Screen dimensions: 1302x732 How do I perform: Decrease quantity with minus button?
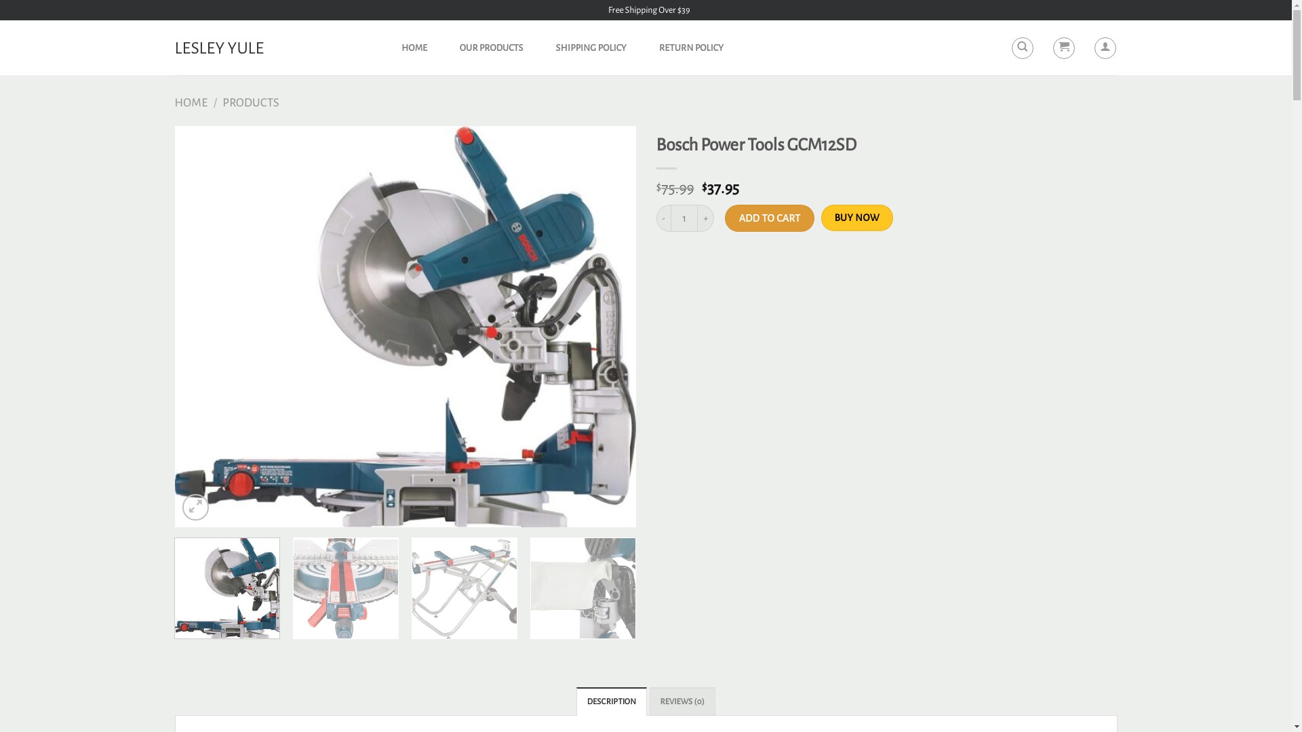coord(663,218)
